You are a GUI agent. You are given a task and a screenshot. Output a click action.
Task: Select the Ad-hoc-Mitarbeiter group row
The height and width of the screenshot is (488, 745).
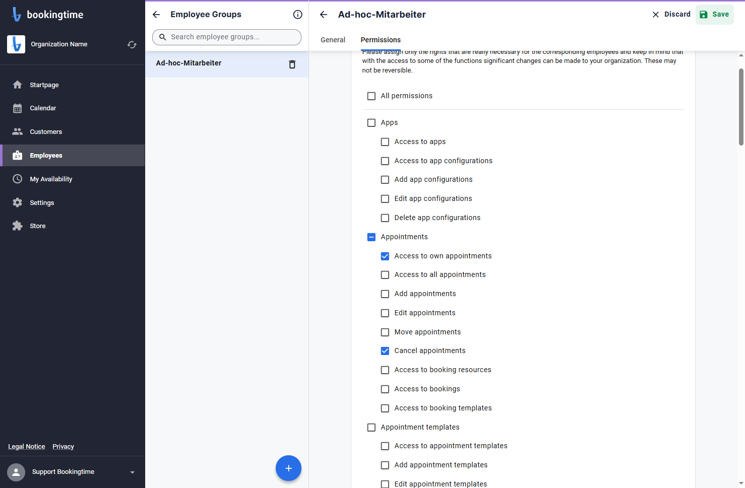point(227,64)
